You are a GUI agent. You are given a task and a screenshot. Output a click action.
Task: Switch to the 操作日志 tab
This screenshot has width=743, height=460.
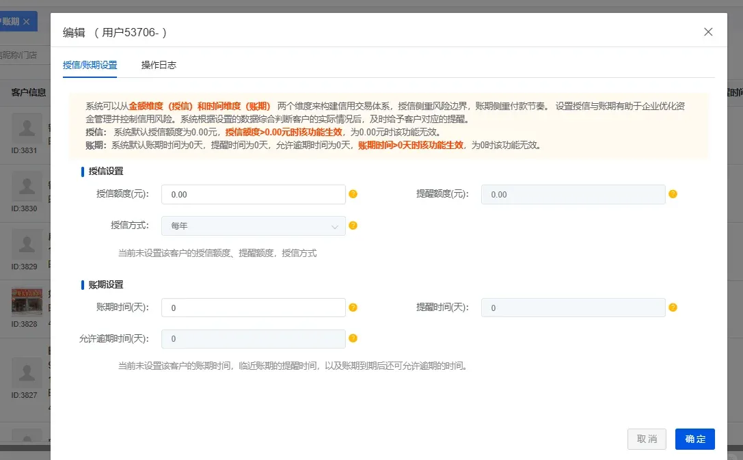(x=159, y=66)
